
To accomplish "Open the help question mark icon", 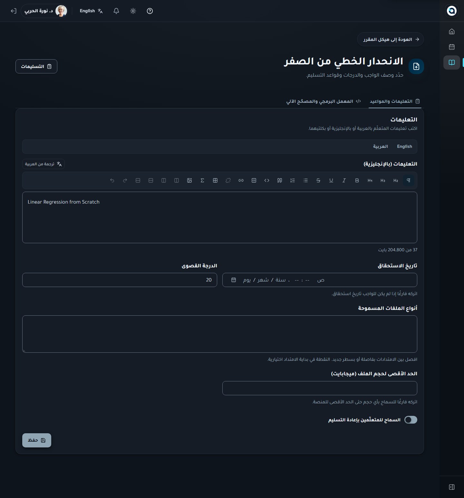I will tap(150, 11).
